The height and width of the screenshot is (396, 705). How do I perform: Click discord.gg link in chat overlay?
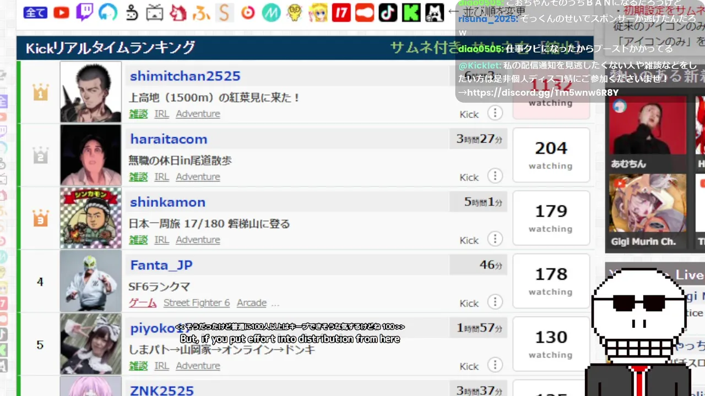point(543,92)
